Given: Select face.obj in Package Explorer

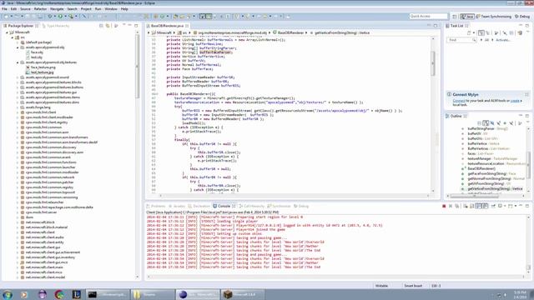Looking at the screenshot, I should point(37,52).
